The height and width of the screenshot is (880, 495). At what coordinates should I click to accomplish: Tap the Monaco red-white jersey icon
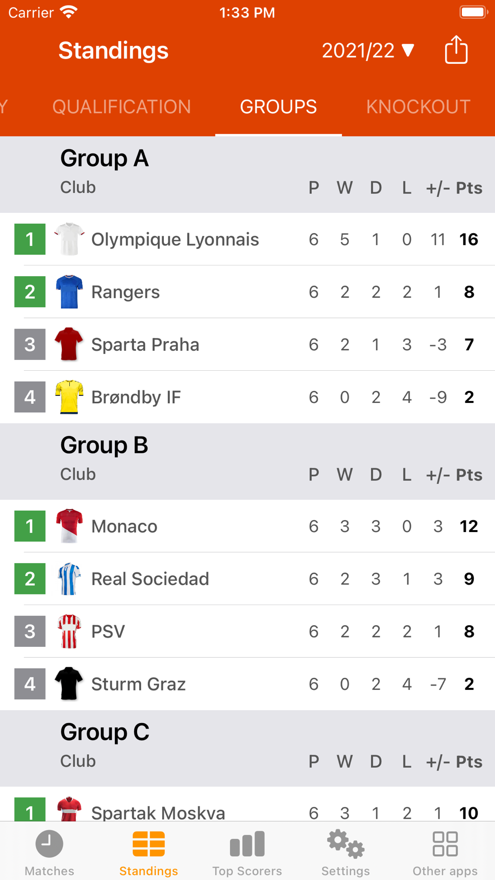69,526
